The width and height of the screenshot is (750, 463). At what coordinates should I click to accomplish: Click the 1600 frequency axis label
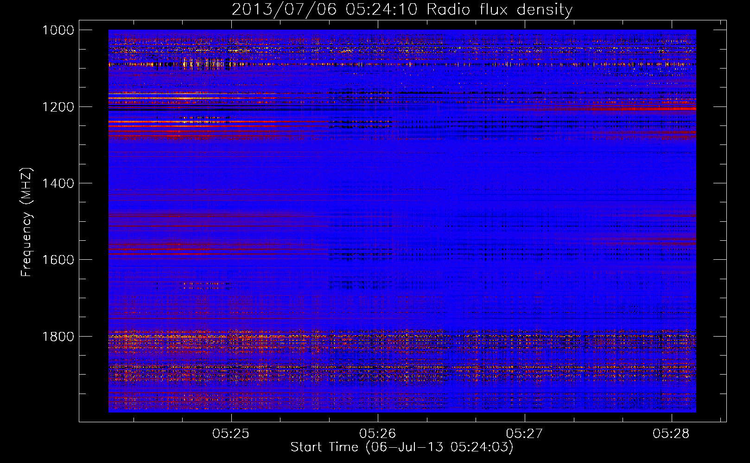coord(58,260)
